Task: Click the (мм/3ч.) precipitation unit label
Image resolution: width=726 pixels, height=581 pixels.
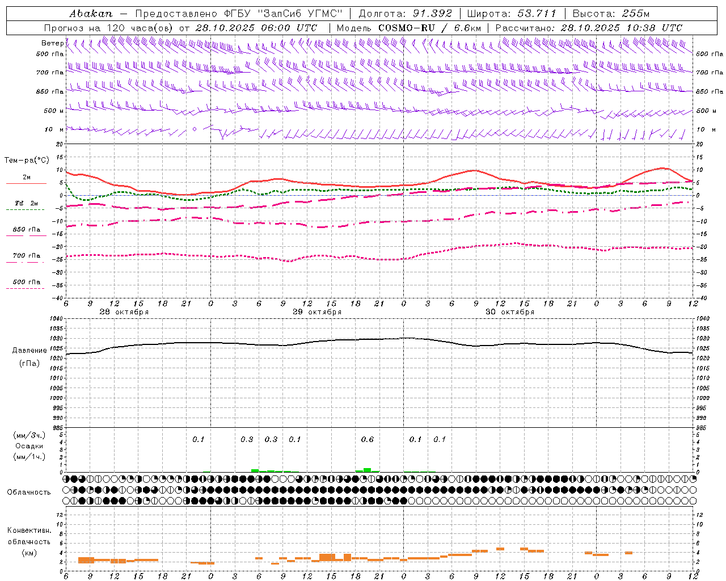Action: pos(29,435)
